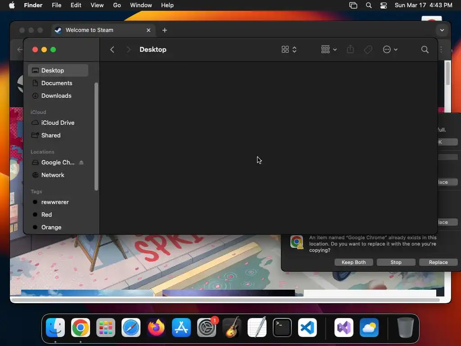Click the Finder search magnifier
This screenshot has width=461, height=346.
pyautogui.click(x=425, y=50)
